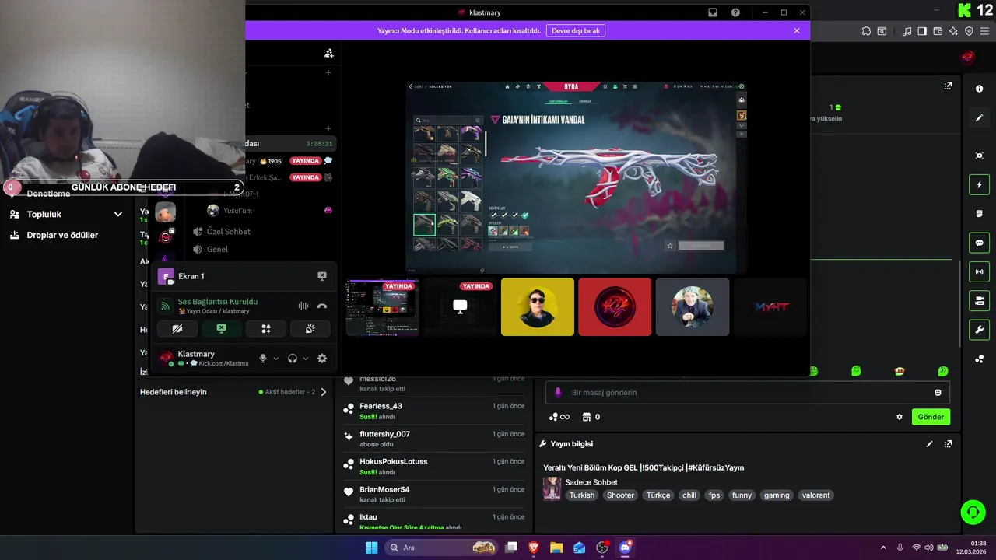Image resolution: width=996 pixels, height=560 pixels.
Task: Select participant tile with yellow background
Action: [x=538, y=307]
